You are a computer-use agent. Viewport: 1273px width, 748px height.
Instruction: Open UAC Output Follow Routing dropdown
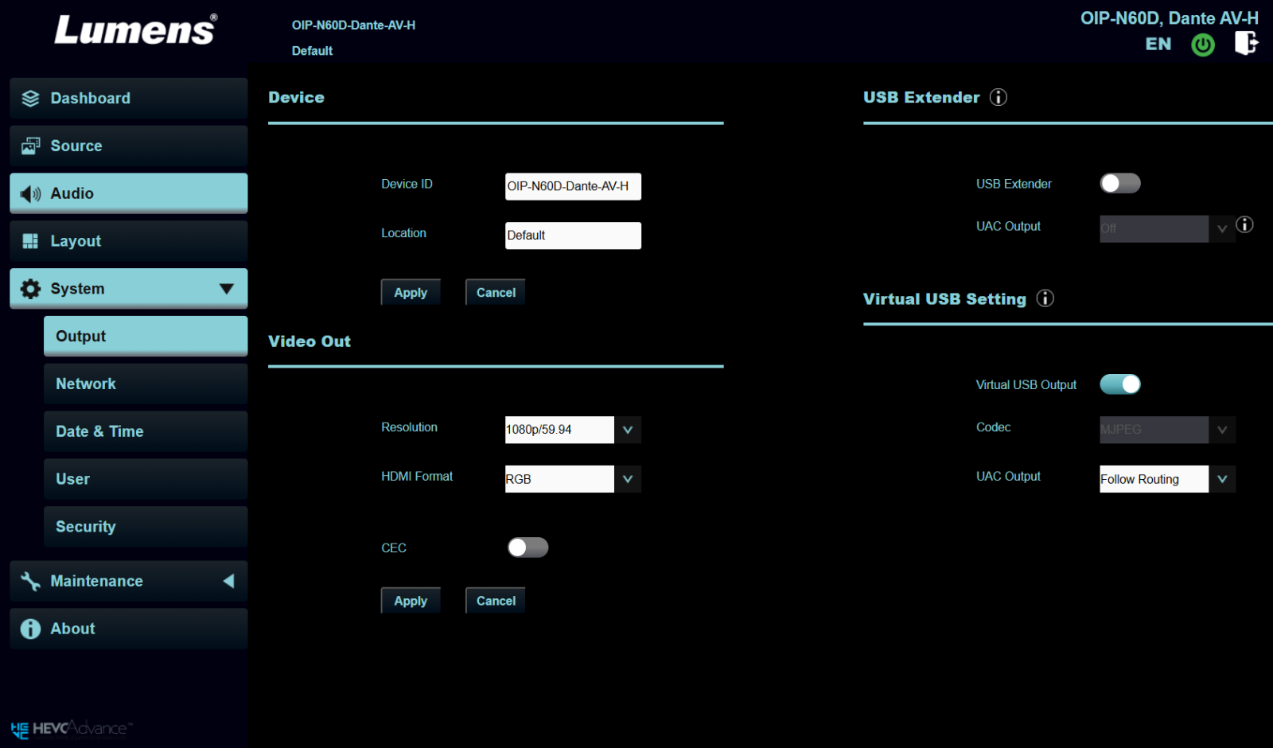click(1221, 479)
